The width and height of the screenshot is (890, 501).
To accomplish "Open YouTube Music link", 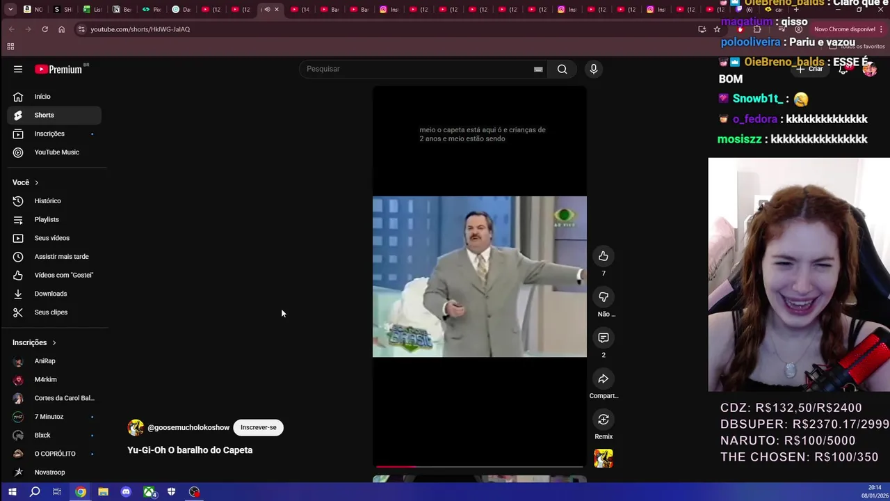I will point(54,152).
